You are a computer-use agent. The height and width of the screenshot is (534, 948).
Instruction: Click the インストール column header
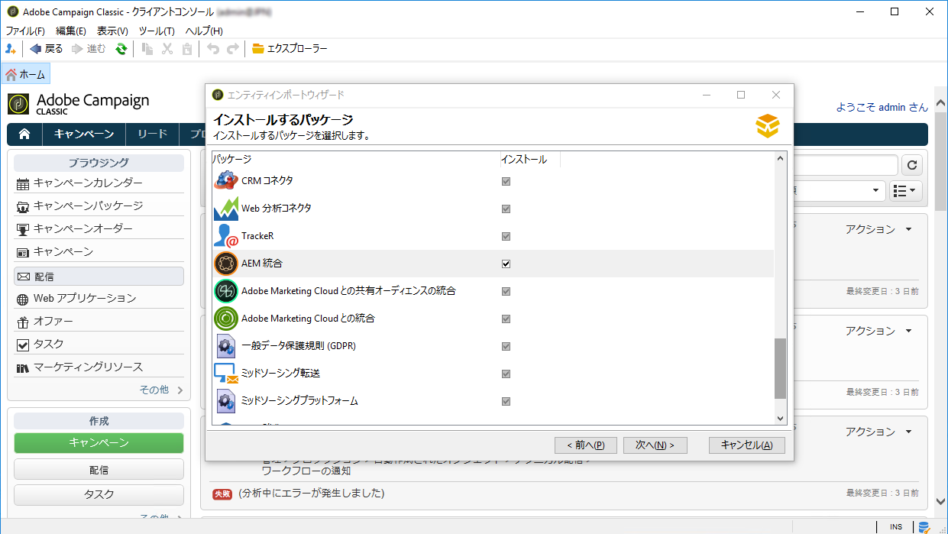click(529, 160)
